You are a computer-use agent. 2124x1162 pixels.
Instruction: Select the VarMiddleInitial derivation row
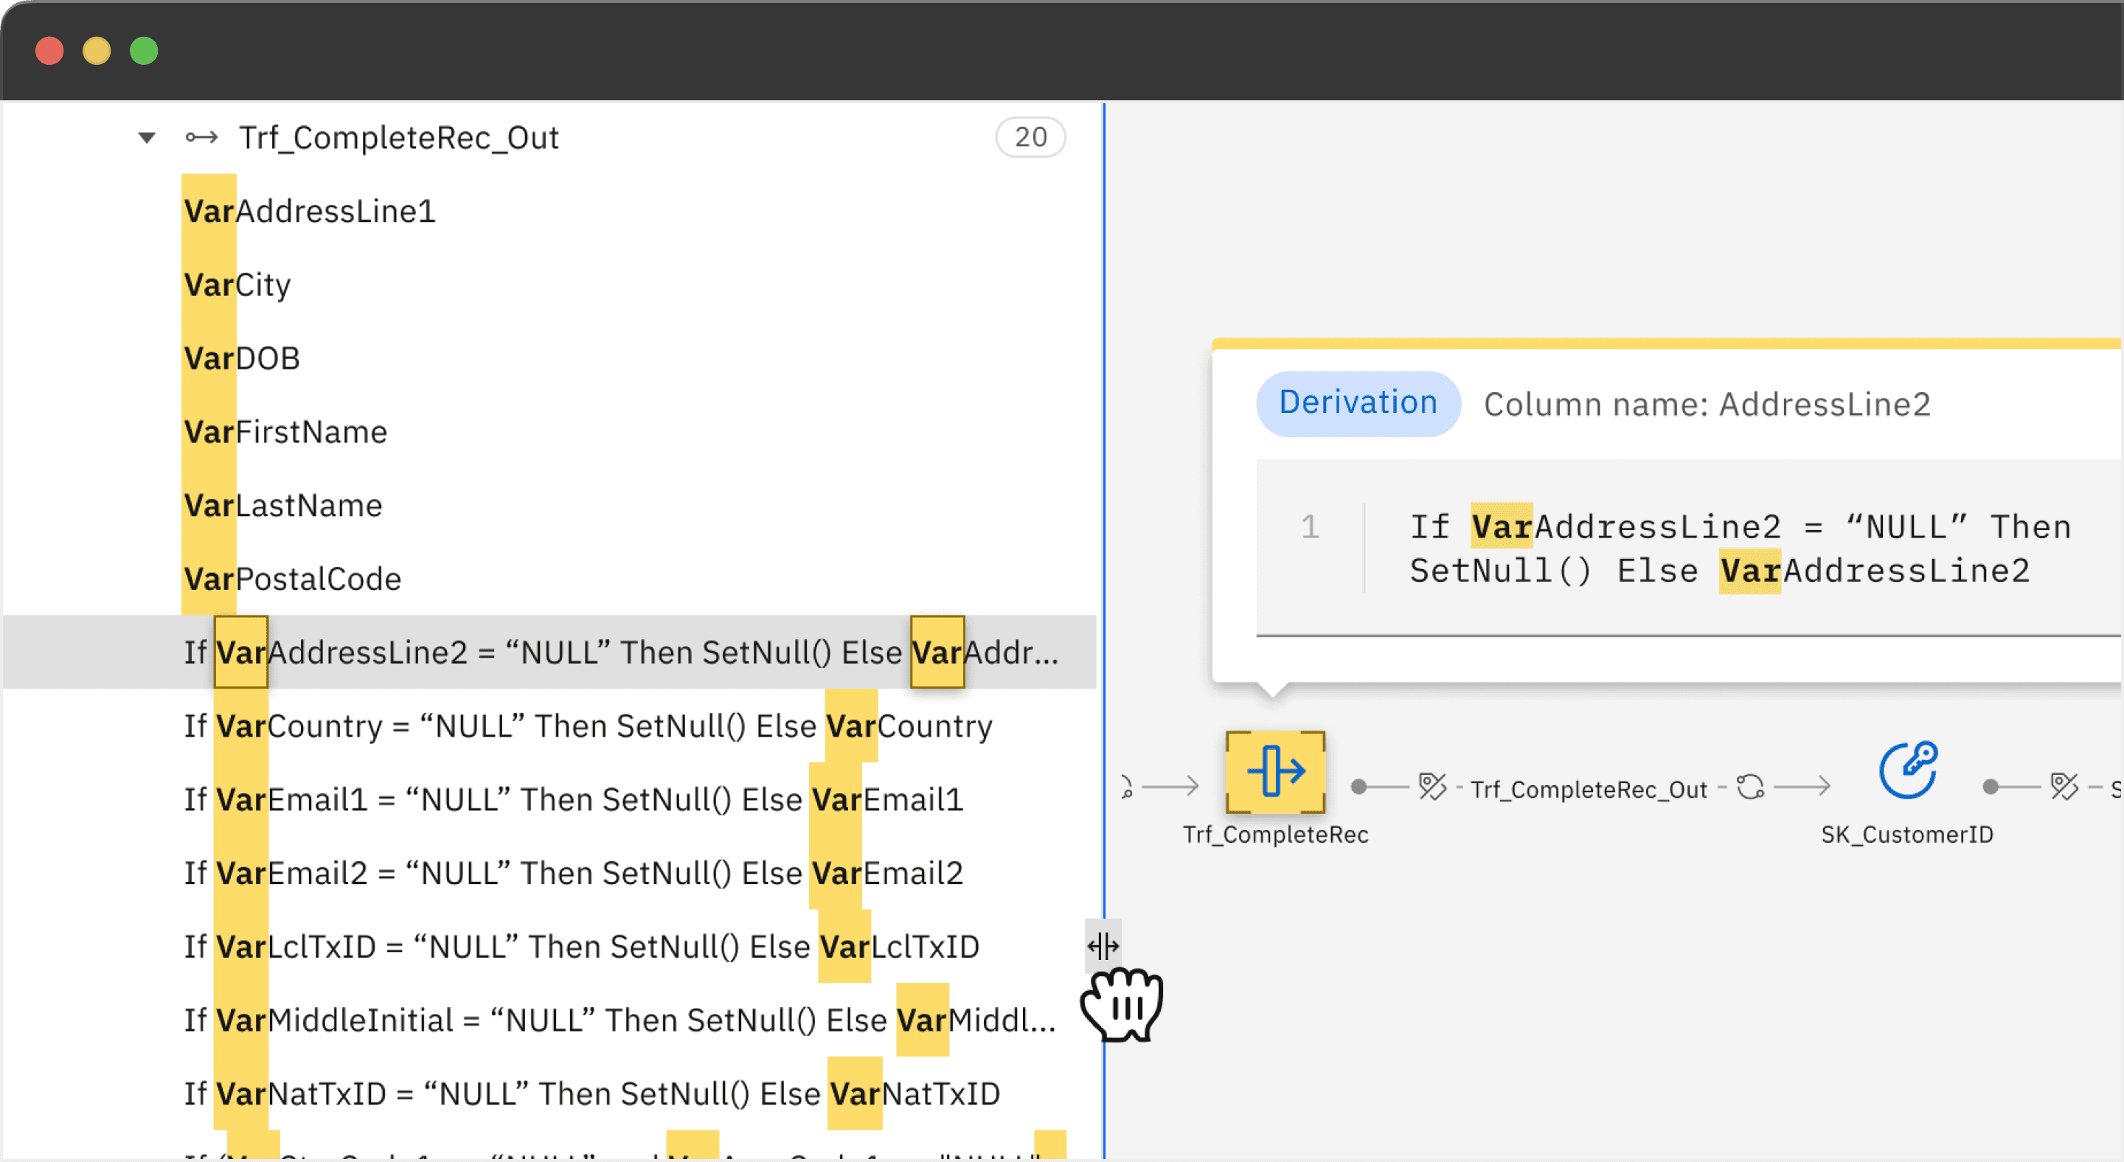tap(619, 1020)
